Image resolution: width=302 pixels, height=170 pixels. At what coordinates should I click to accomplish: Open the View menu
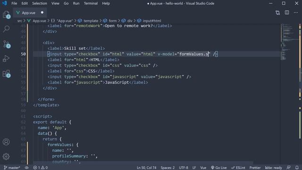[x=55, y=3]
